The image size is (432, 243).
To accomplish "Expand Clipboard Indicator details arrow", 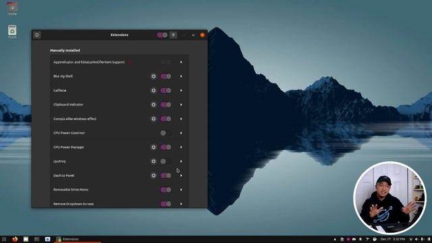I will (x=181, y=105).
